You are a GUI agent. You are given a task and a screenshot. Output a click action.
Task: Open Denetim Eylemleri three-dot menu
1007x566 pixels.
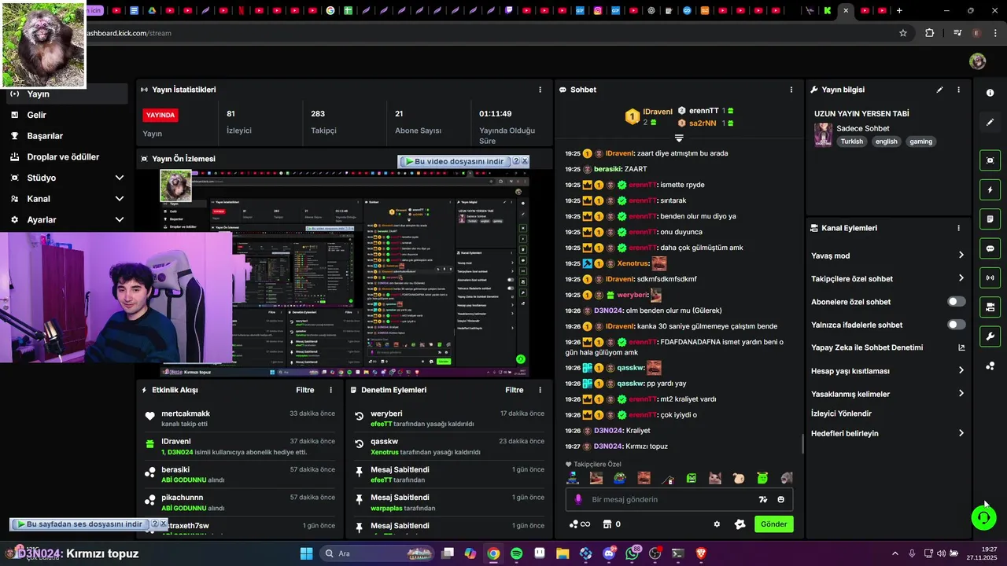pyautogui.click(x=540, y=390)
